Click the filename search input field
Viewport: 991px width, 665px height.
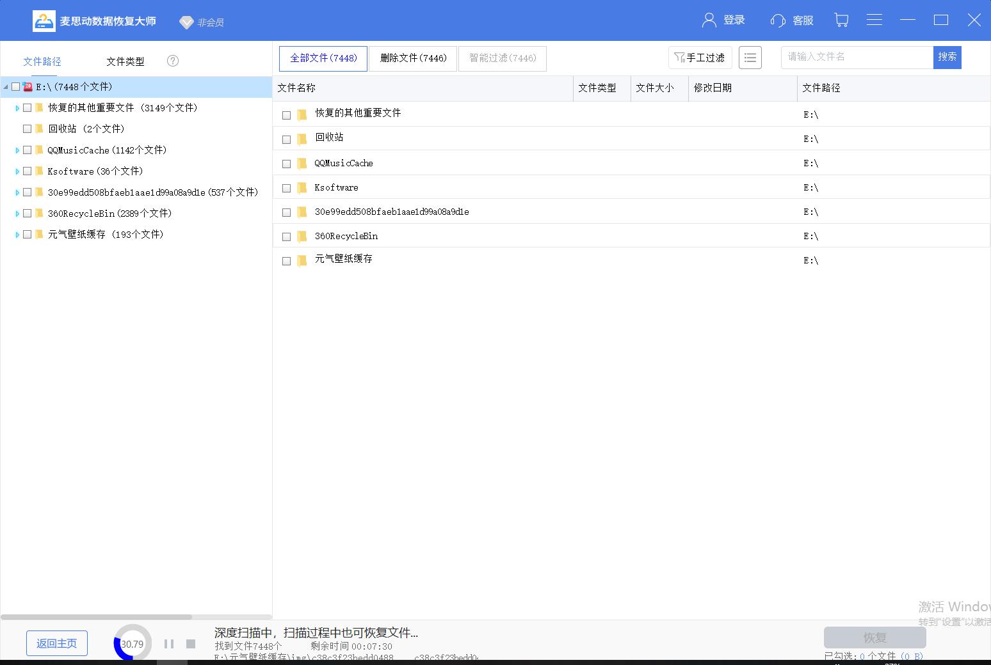[855, 57]
